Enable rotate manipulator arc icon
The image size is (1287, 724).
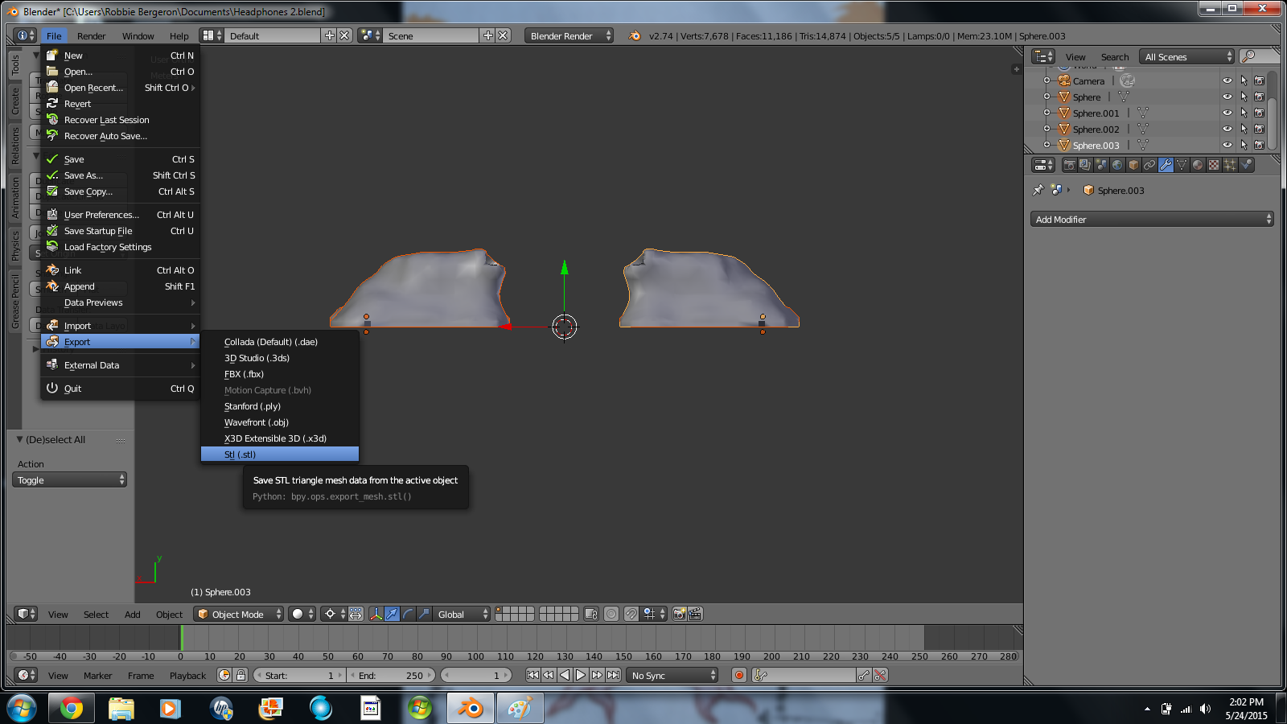[x=408, y=614]
